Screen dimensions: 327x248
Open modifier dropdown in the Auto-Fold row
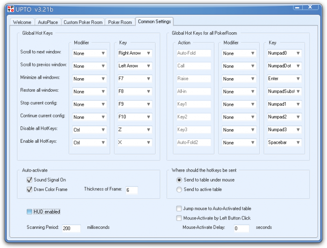(239, 53)
